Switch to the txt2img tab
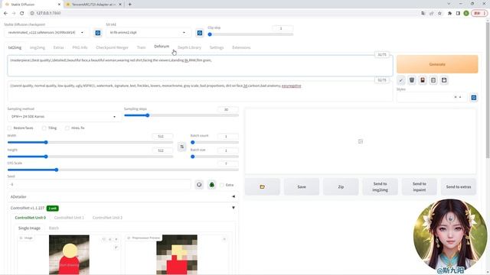490x275 pixels. point(15,47)
